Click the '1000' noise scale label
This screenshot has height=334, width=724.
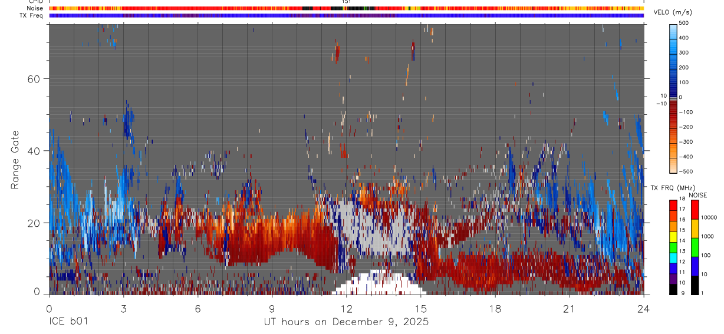coord(708,236)
